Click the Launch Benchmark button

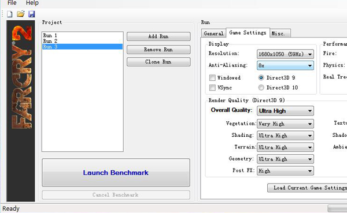coord(116,173)
